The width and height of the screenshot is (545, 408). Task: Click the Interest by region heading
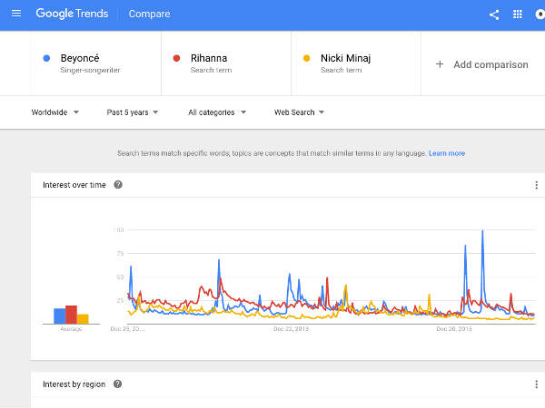(74, 384)
